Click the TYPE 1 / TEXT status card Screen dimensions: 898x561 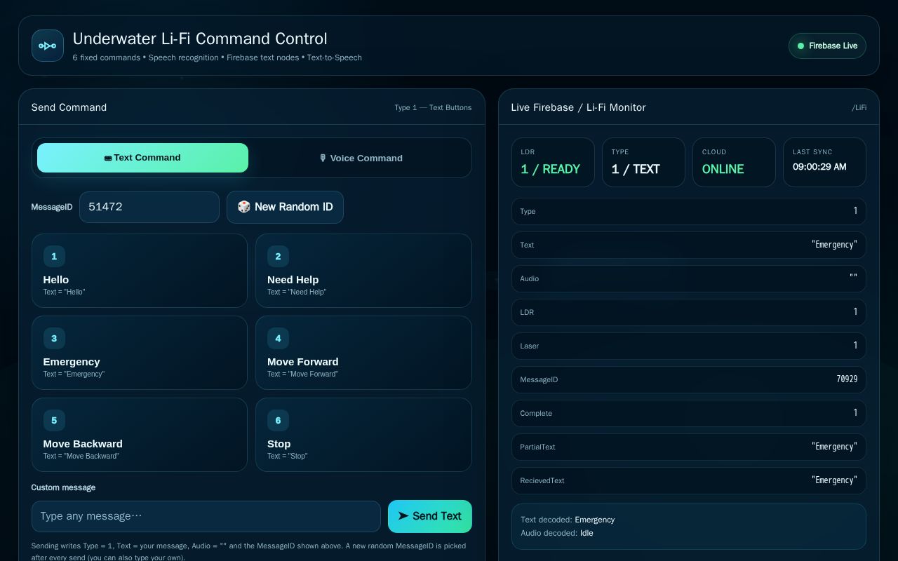click(x=643, y=163)
